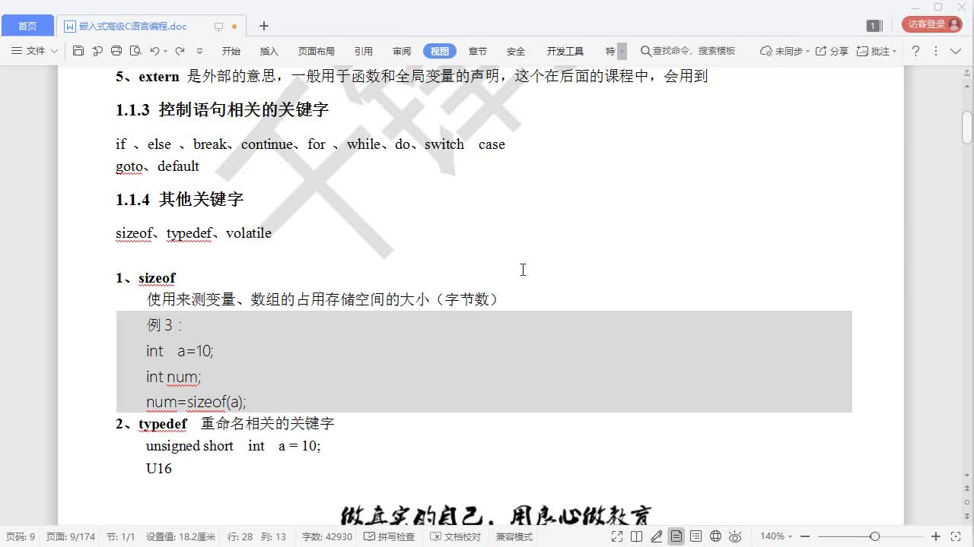
Task: Open the 安全 ribbon tab
Action: point(516,51)
